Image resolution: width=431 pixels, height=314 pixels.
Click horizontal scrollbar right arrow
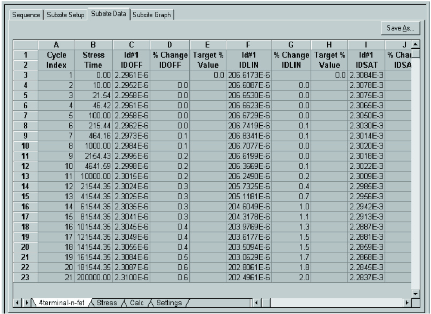tap(407, 303)
